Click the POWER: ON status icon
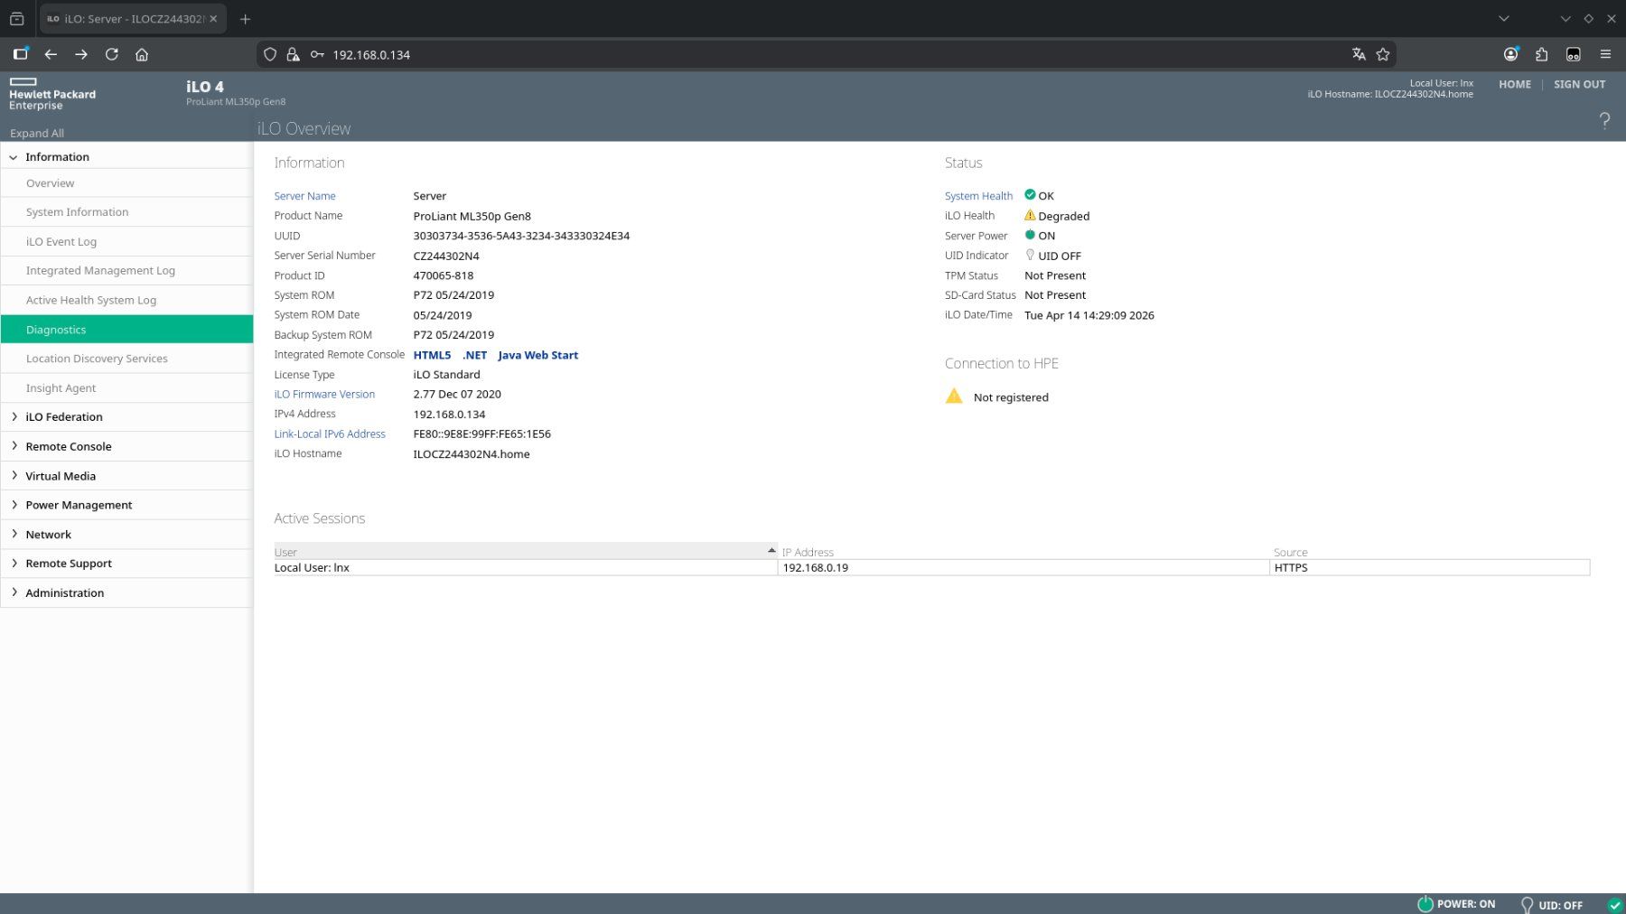1626x914 pixels. pos(1425,904)
